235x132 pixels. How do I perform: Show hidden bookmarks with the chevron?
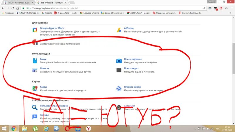pos(230,13)
